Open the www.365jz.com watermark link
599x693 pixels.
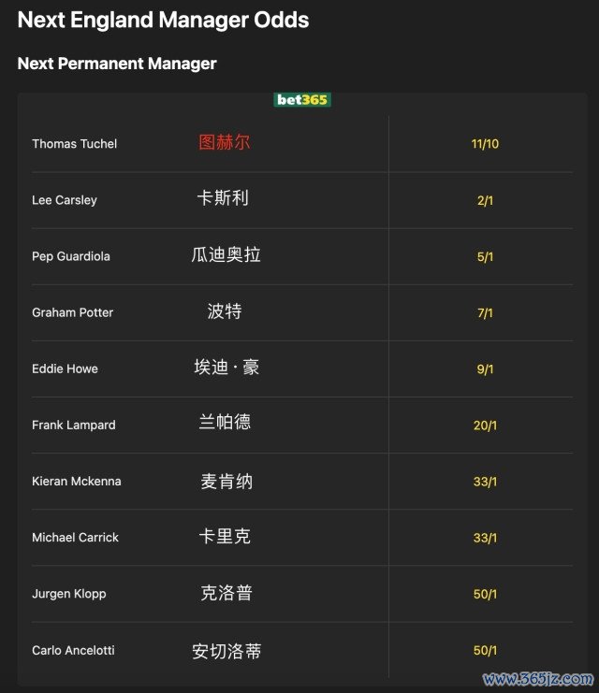coord(538,679)
